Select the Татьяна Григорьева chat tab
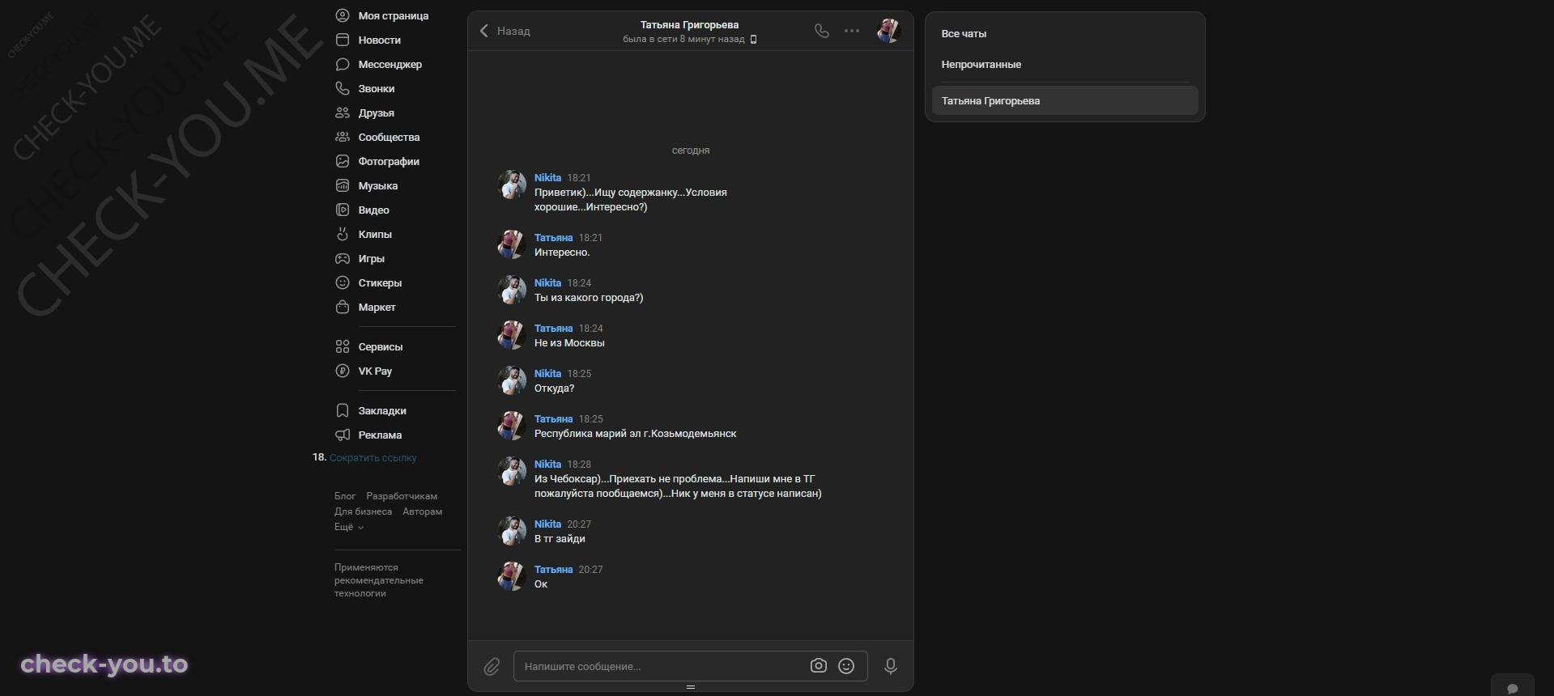 1065,100
